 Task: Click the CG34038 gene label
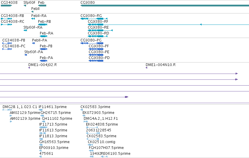point(9,3)
